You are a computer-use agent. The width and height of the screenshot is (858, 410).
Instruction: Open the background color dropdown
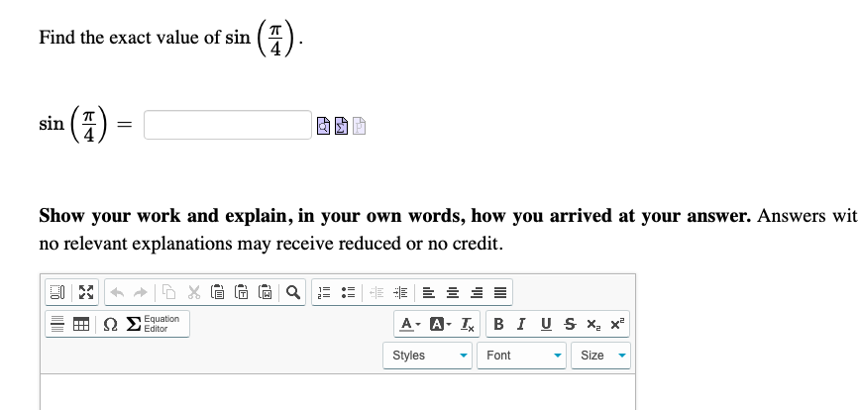pos(441,324)
